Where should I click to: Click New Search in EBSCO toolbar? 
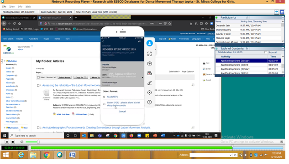8,39
